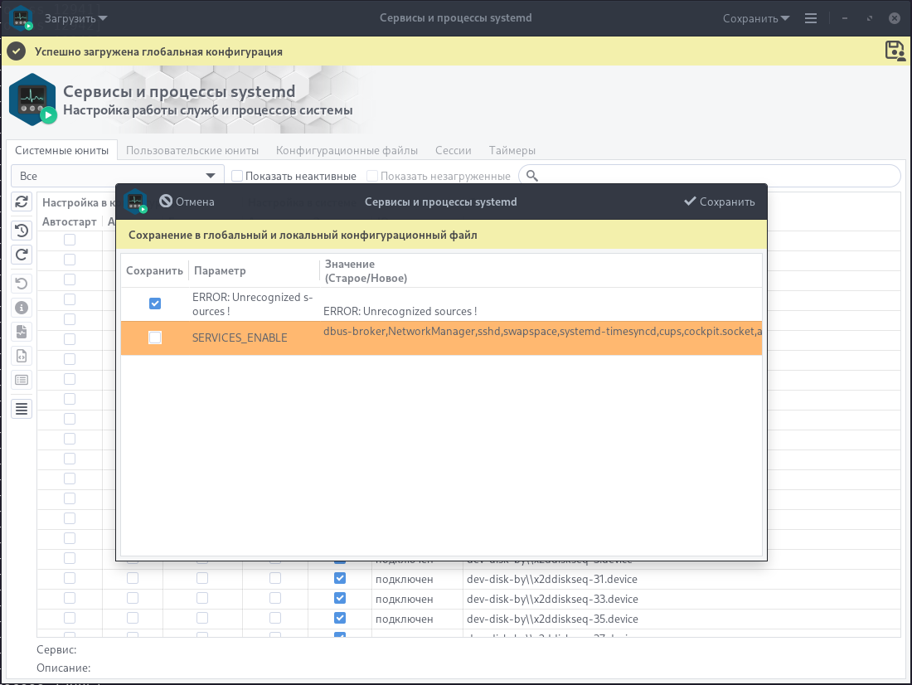The image size is (912, 685).
Task: Open the Таймеры tab
Action: [512, 150]
